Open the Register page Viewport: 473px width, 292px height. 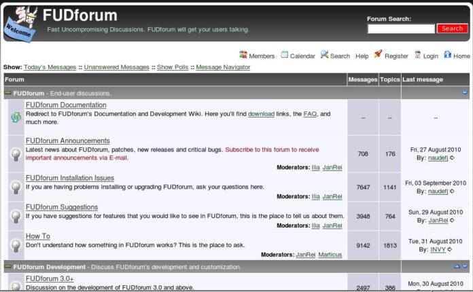click(396, 56)
